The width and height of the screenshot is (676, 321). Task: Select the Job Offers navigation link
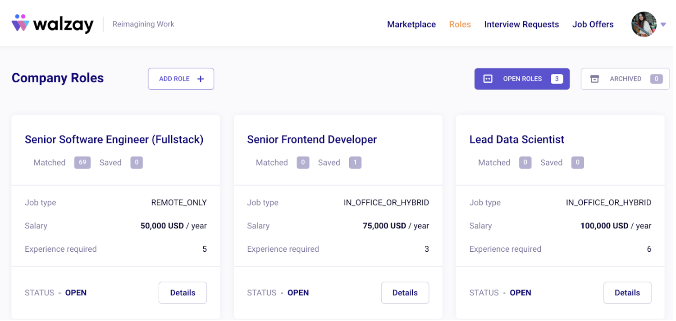593,24
